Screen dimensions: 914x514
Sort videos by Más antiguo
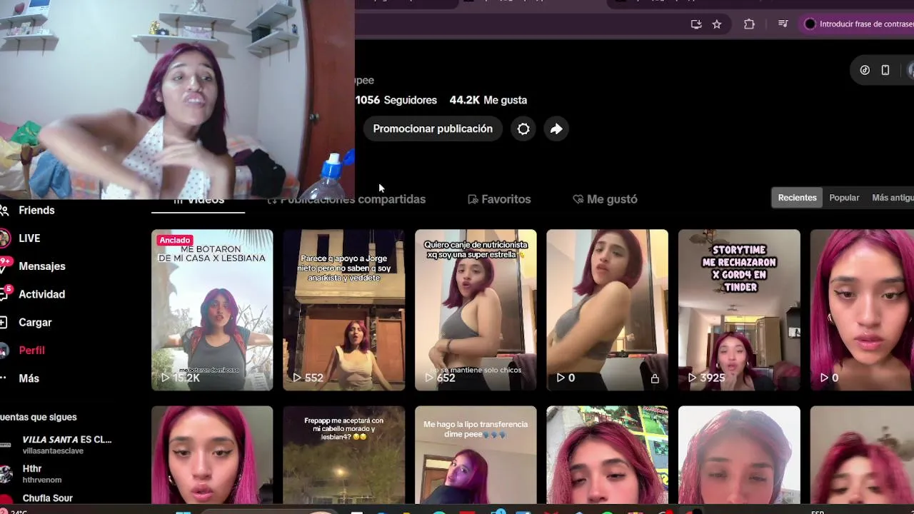[891, 198]
